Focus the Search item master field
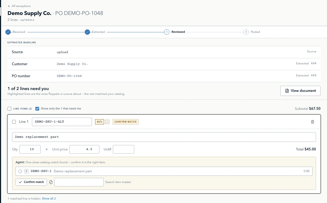This screenshot has width=327, height=203. (x=79, y=182)
